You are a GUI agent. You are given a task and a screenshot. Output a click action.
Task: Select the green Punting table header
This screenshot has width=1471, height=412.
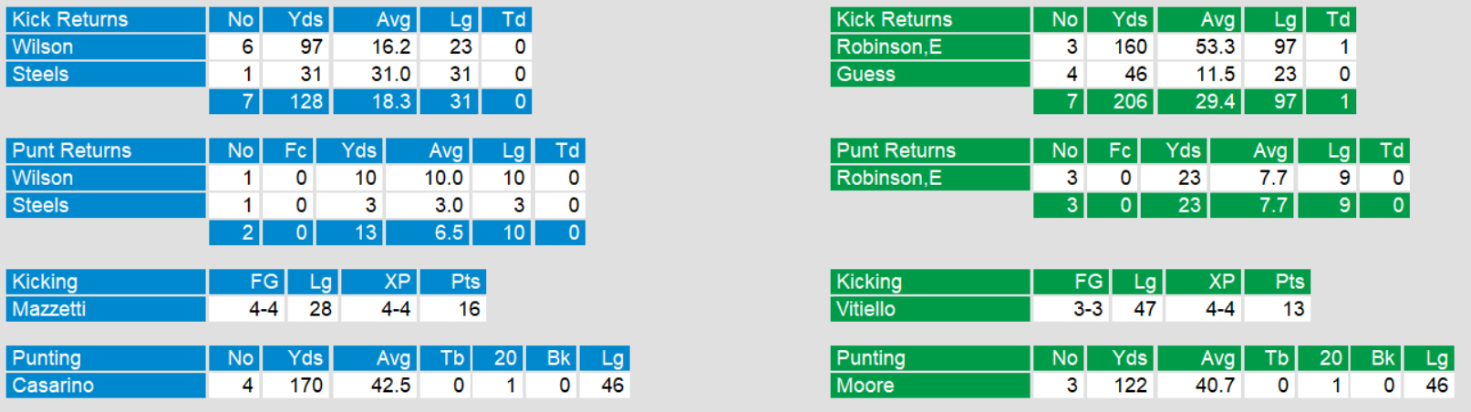click(871, 358)
